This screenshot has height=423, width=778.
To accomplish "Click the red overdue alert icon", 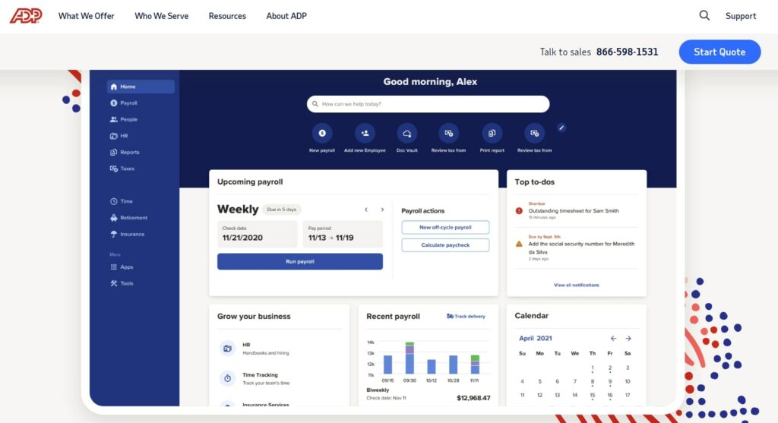I will click(519, 211).
